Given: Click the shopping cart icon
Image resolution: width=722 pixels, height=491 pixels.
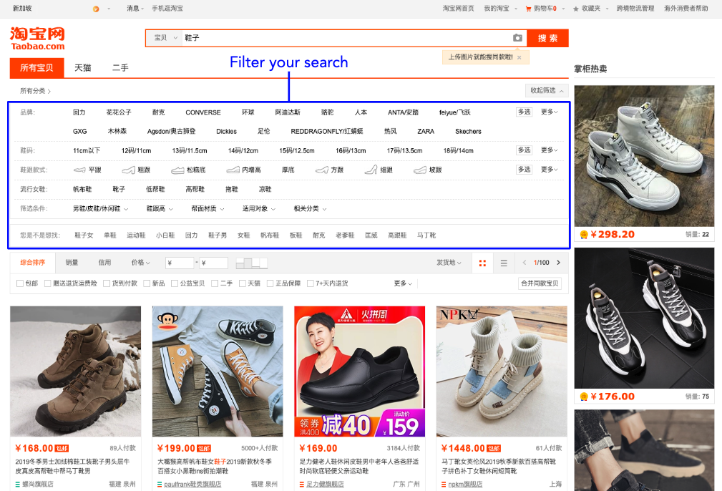Looking at the screenshot, I should 528,9.
